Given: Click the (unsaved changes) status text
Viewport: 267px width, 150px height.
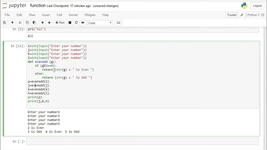Looking at the screenshot, I should (x=106, y=6).
